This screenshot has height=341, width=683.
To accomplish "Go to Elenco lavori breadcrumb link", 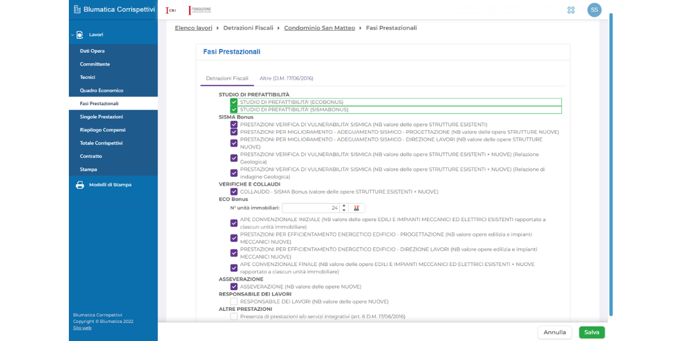I will pyautogui.click(x=193, y=28).
